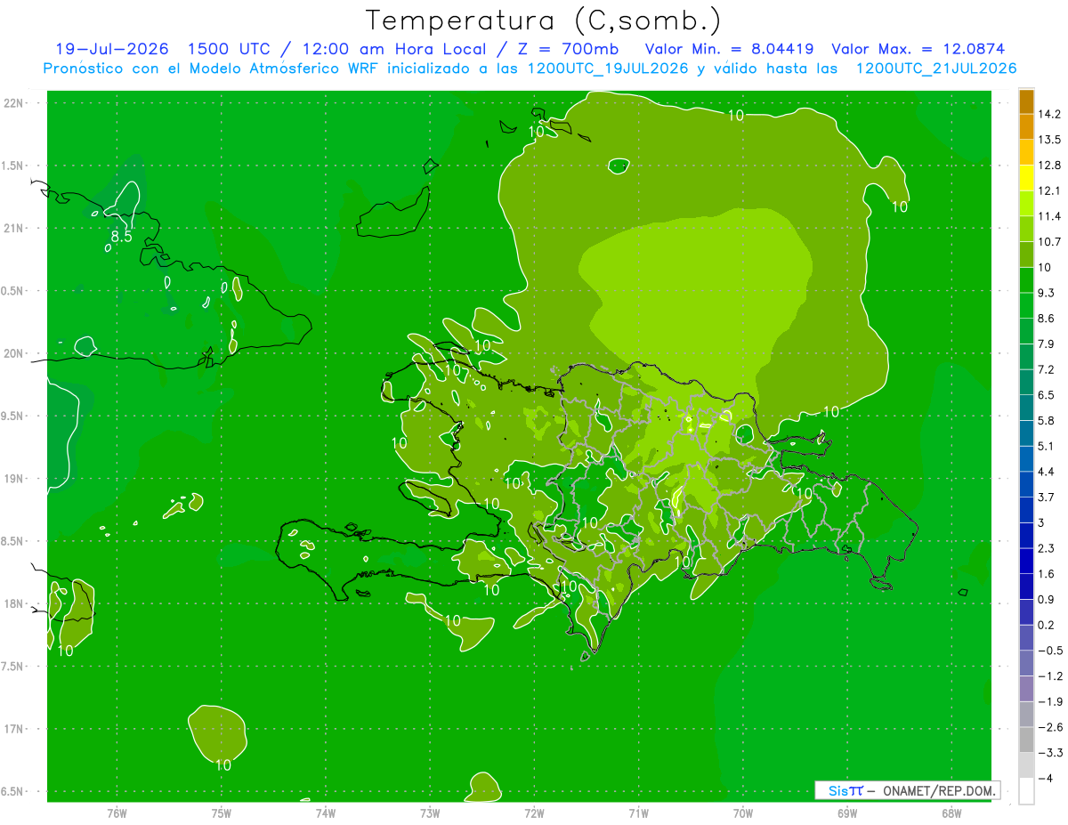Screen dimensions: 1068x825
Task: Click the 10.7 color scale label
Action: pyautogui.click(x=1049, y=242)
